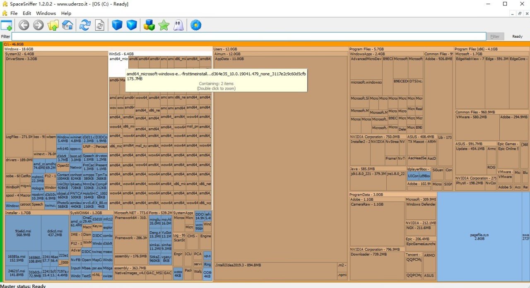Select the C:\ - 46.8GB root header

click(266, 44)
